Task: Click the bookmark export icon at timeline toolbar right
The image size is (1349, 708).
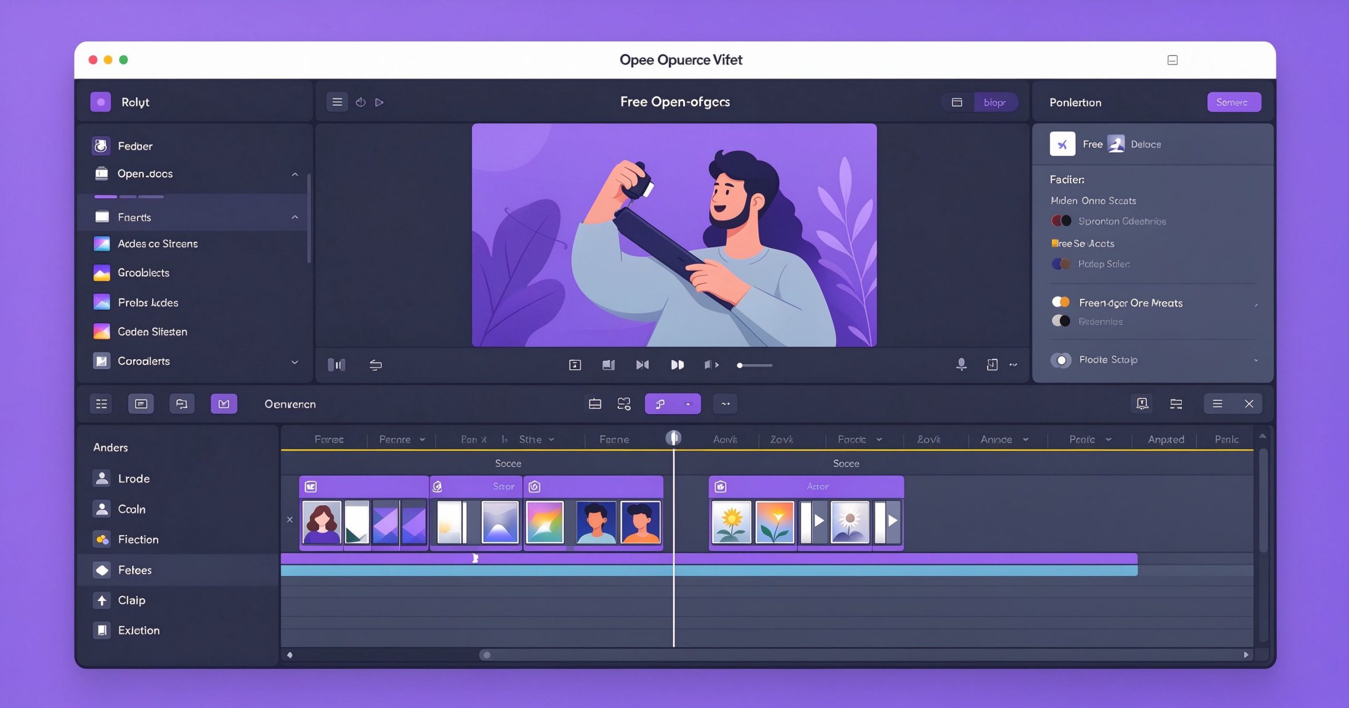Action: click(x=1142, y=404)
